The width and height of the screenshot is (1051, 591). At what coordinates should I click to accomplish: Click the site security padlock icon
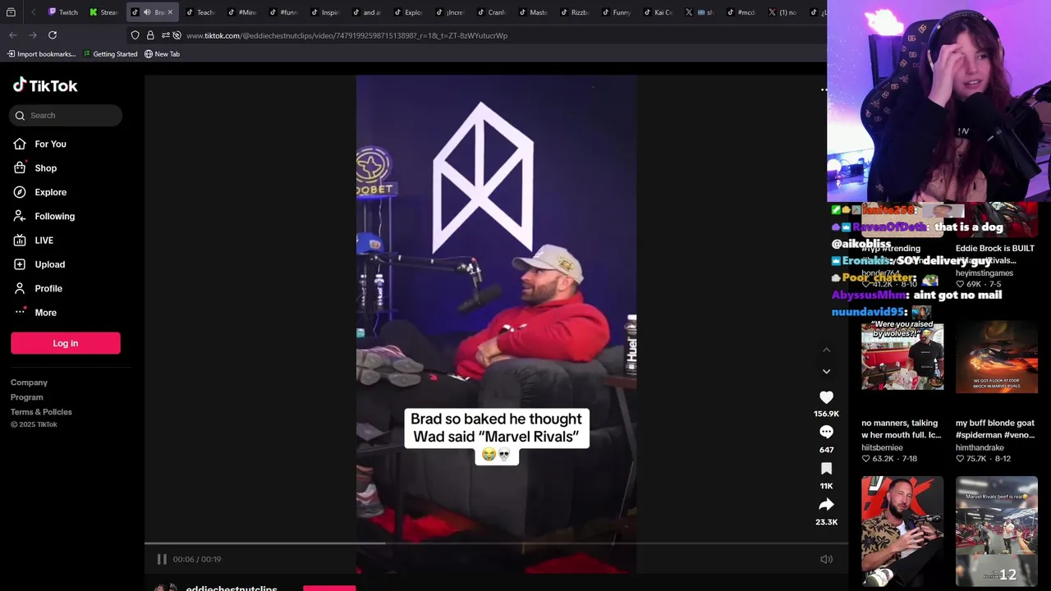coord(150,35)
